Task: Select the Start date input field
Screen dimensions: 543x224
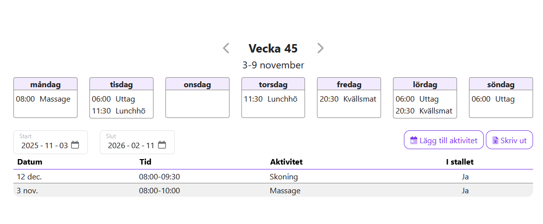Action: (x=45, y=145)
